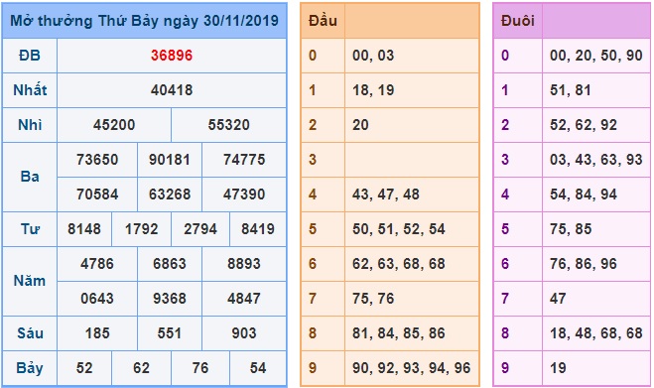This screenshot has height=388, width=654.
Task: Select the Ba prize number 70584
Action: [x=97, y=194]
